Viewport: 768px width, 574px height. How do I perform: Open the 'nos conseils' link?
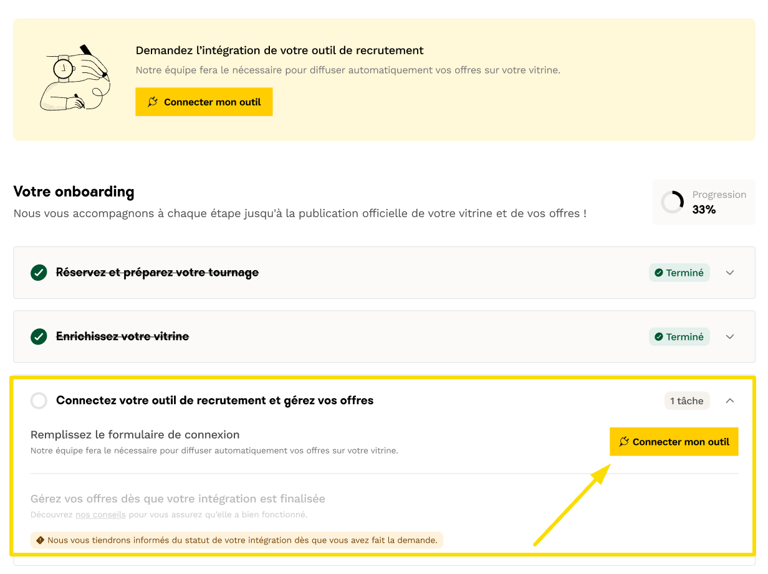click(x=100, y=515)
